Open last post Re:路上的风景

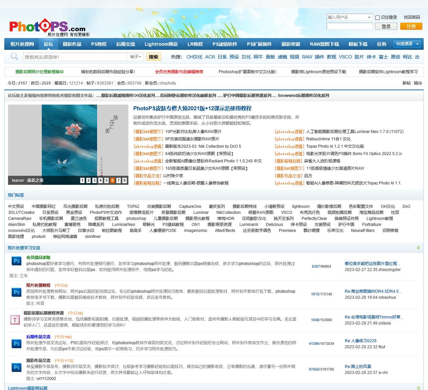pos(358,367)
